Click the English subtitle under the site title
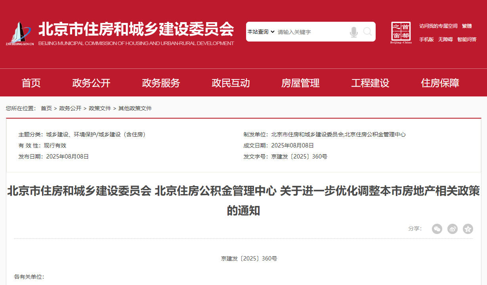 [136, 43]
